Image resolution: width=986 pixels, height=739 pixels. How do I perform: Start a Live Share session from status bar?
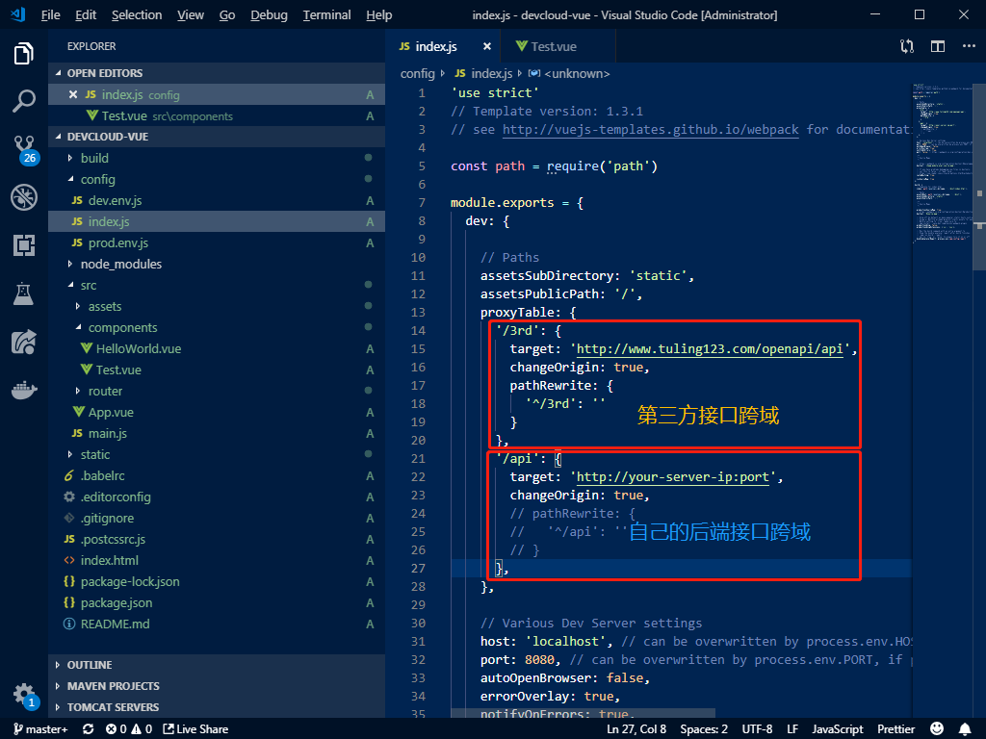tap(195, 728)
